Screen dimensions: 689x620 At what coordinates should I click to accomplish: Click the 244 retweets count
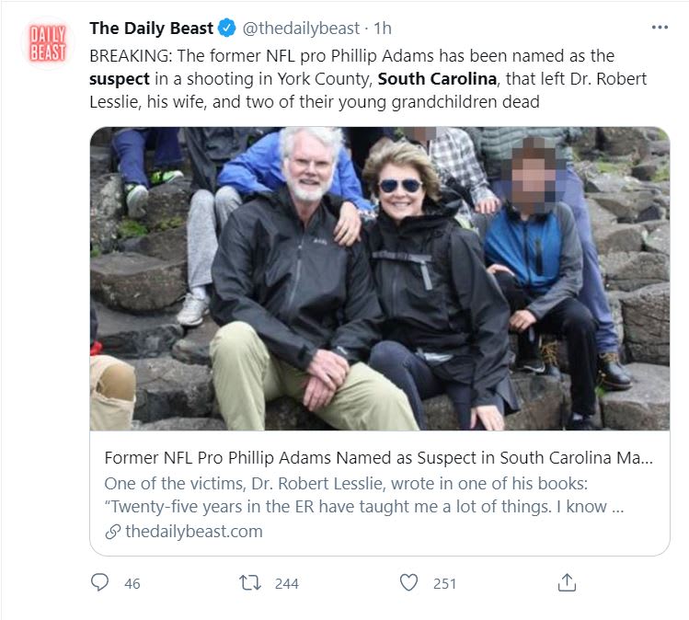coord(286,583)
